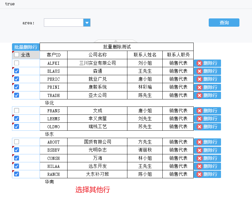Click the 就业广兑 company cell
This screenshot has width=252, height=224.
coord(97,79)
